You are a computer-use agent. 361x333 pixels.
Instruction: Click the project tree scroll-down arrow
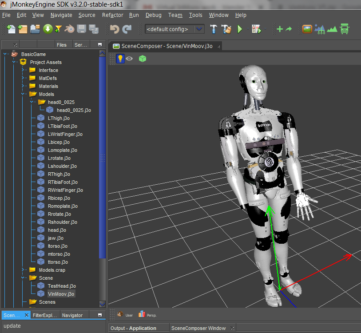tap(102, 304)
